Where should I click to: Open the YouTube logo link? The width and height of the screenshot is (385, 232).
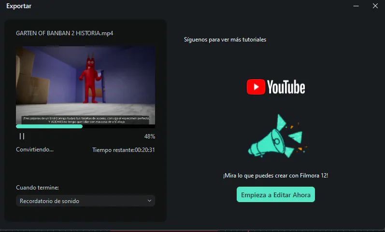(x=276, y=87)
